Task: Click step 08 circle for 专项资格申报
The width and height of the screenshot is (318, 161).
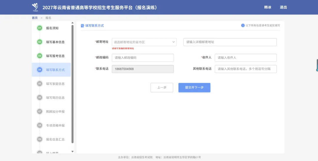Action: (x=39, y=125)
